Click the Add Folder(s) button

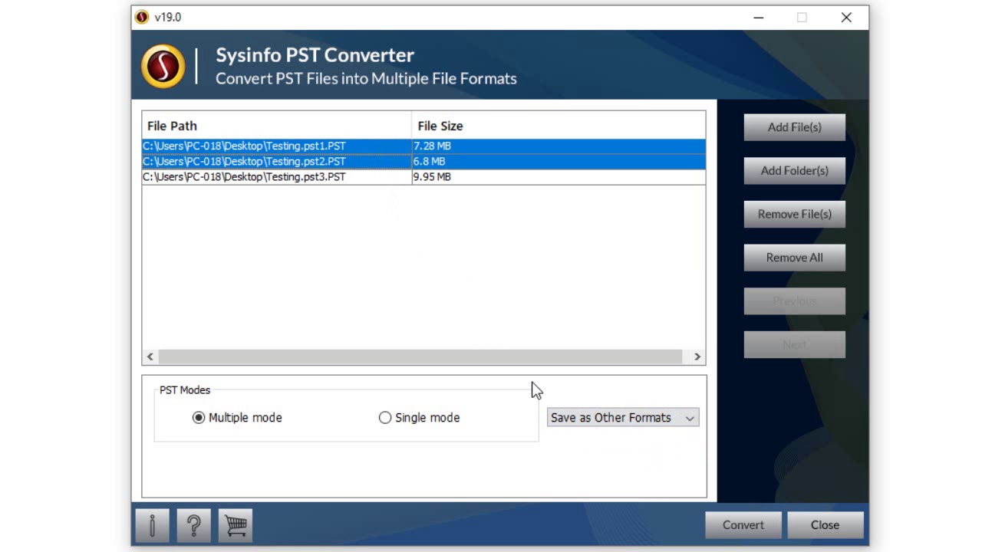click(x=795, y=170)
